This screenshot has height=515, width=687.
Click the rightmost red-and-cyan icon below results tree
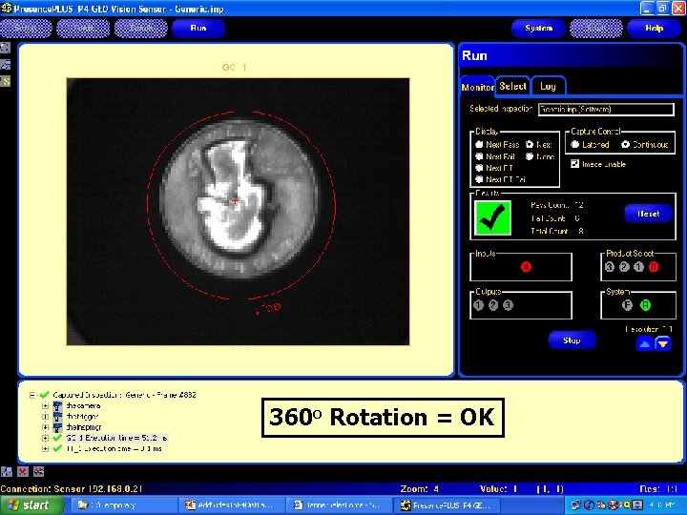coord(38,472)
